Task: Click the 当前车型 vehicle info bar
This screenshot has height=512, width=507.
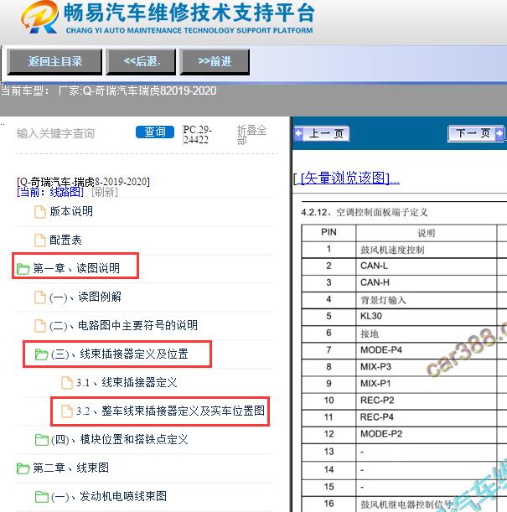Action: click(x=253, y=99)
